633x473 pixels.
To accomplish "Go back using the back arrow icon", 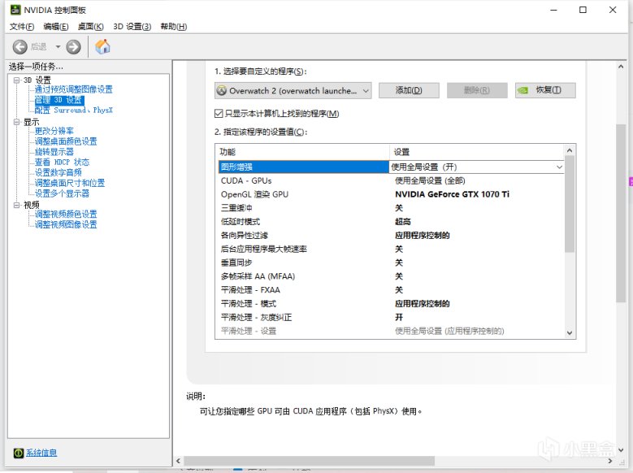I will tap(20, 47).
